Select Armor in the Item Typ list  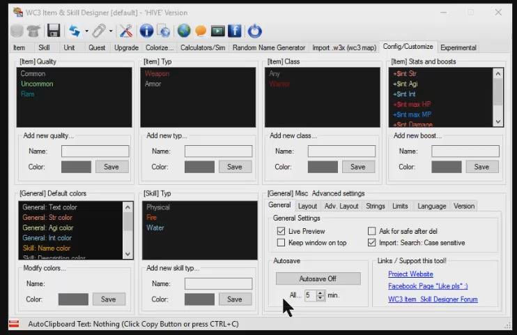click(x=153, y=84)
